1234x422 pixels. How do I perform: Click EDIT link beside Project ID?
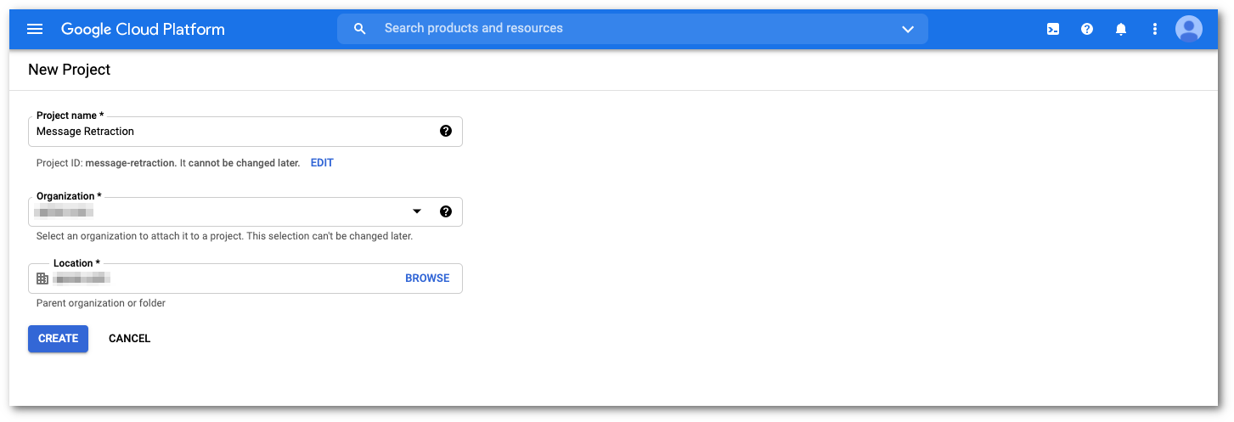(322, 163)
